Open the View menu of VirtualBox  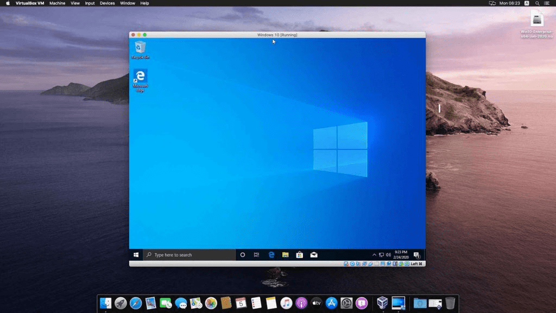click(x=75, y=3)
